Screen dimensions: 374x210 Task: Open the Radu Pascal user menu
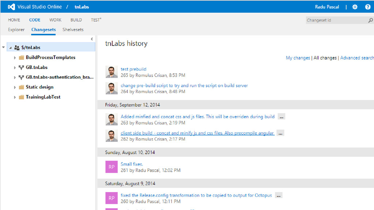tap(327, 7)
